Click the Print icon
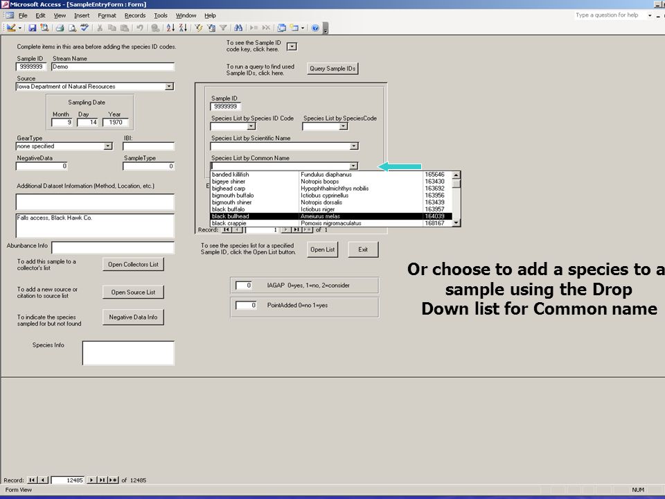665x499 pixels. pos(60,28)
